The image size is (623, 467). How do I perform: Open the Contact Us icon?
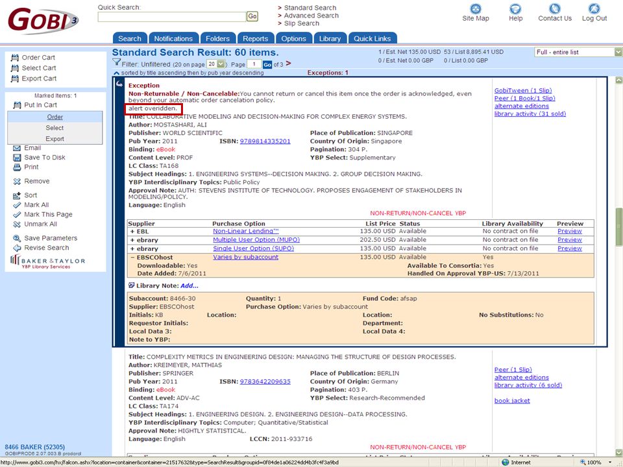(x=555, y=8)
